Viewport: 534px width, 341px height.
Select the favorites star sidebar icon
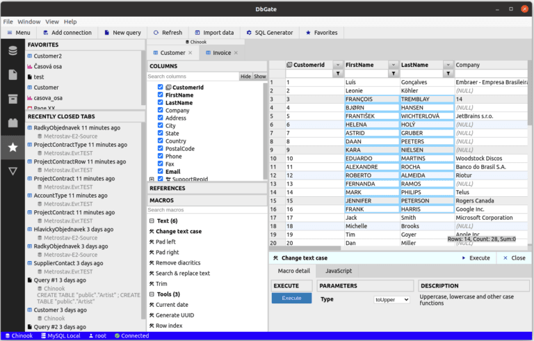pos(13,147)
